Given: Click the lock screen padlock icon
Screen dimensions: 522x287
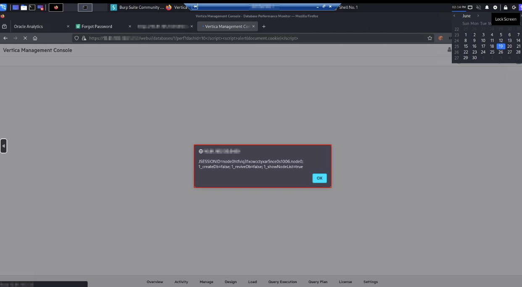Looking at the screenshot, I should [505, 7].
